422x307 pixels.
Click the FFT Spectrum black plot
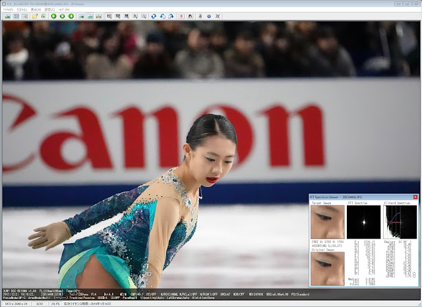click(x=363, y=222)
